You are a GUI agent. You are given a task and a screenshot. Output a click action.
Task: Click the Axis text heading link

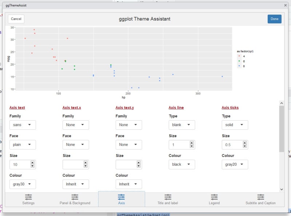click(17, 107)
